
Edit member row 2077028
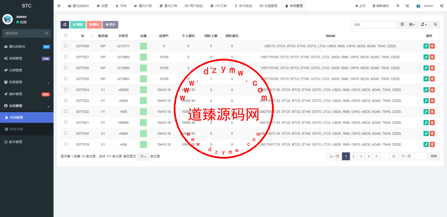(x=426, y=46)
